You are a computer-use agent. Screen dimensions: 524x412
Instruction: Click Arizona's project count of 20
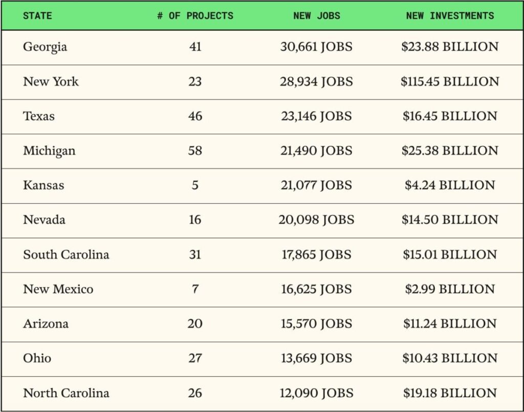coord(195,323)
